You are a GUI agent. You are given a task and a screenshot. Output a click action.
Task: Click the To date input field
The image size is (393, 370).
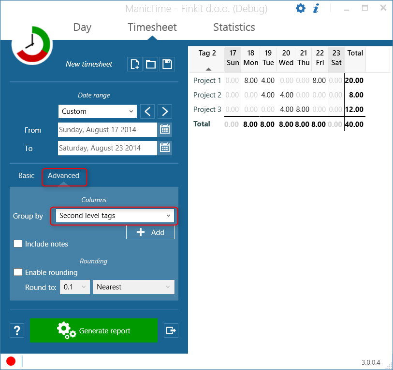[x=107, y=148]
